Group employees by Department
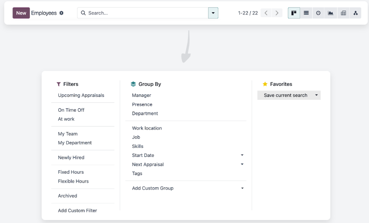This screenshot has height=223, width=369. click(x=145, y=113)
